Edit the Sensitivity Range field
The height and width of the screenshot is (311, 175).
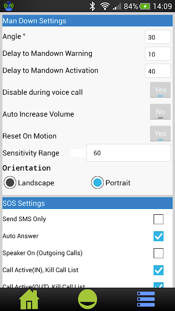pyautogui.click(x=129, y=153)
